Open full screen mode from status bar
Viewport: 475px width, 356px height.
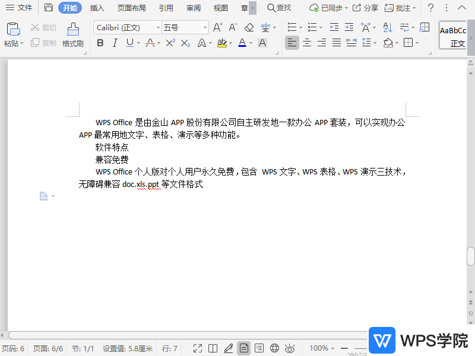point(198,348)
